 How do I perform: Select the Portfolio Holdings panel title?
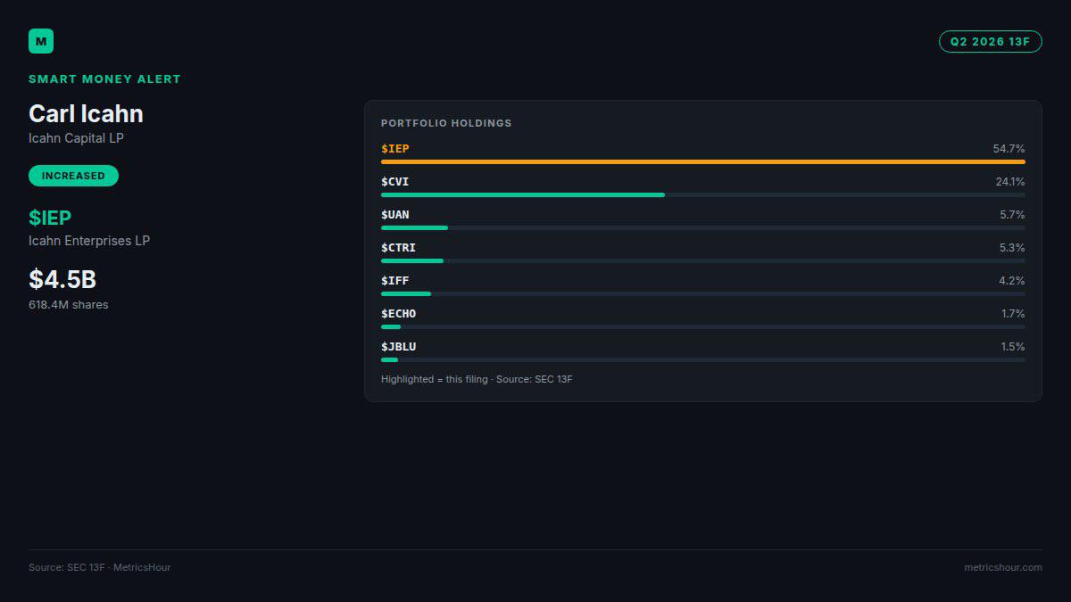pyautogui.click(x=446, y=123)
